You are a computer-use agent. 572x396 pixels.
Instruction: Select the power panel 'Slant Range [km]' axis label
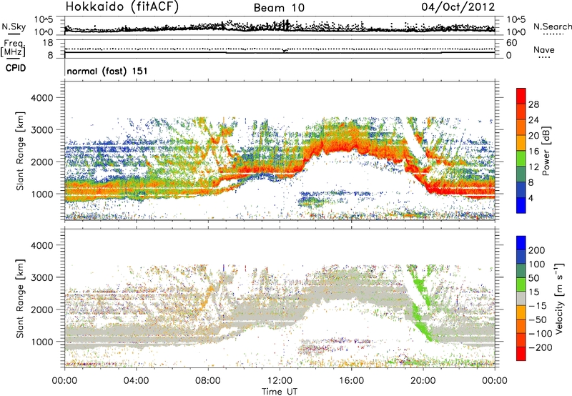pos(20,151)
